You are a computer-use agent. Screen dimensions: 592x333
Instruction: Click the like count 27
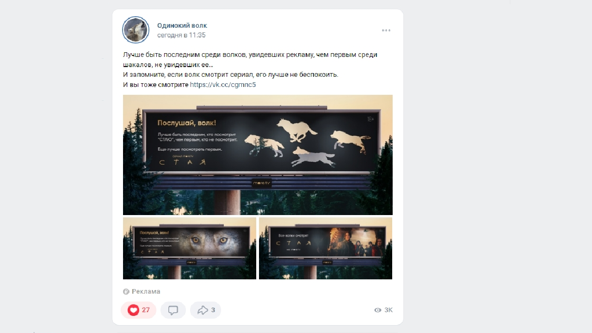click(146, 310)
